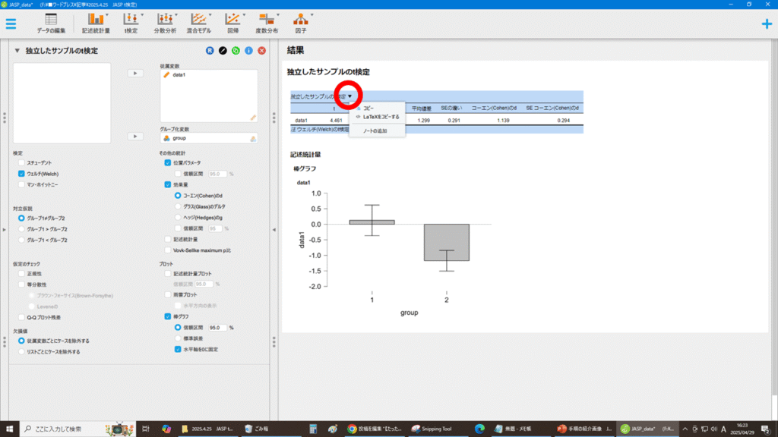Click the Windows taskbar search box
The image size is (778, 437).
click(78, 429)
